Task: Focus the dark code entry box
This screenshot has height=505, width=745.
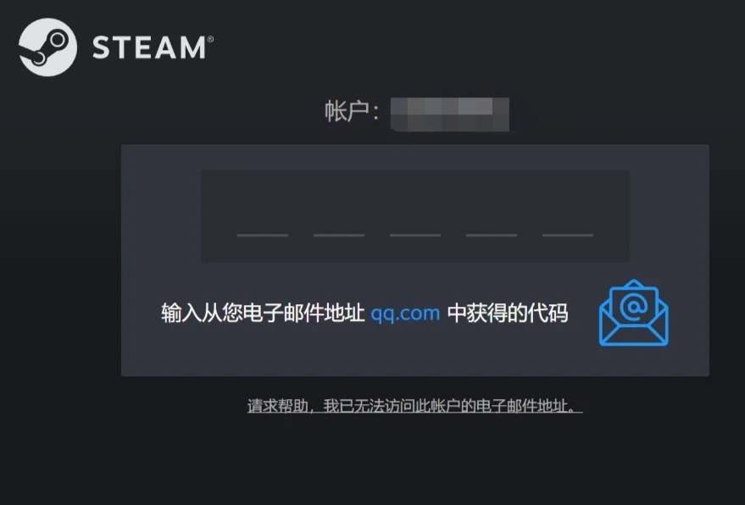Action: pyautogui.click(x=415, y=216)
